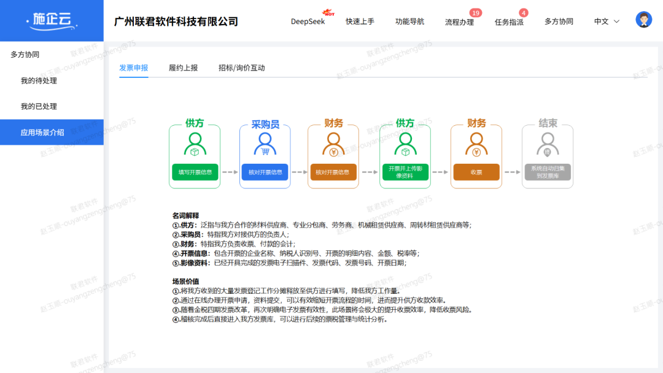Image resolution: width=663 pixels, height=373 pixels.
Task: Click the green 开票并上传影像资料 button
Action: [405, 172]
